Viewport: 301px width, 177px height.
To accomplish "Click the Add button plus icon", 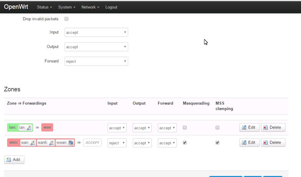I will [9, 160].
